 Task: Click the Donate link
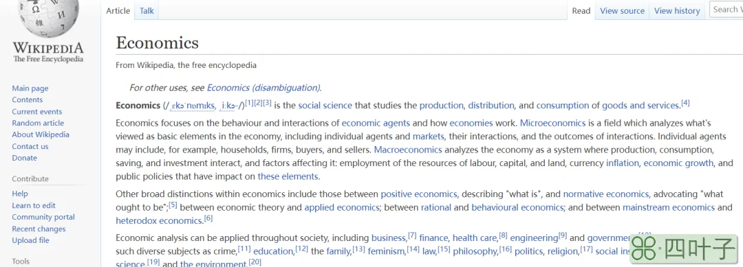click(x=24, y=158)
